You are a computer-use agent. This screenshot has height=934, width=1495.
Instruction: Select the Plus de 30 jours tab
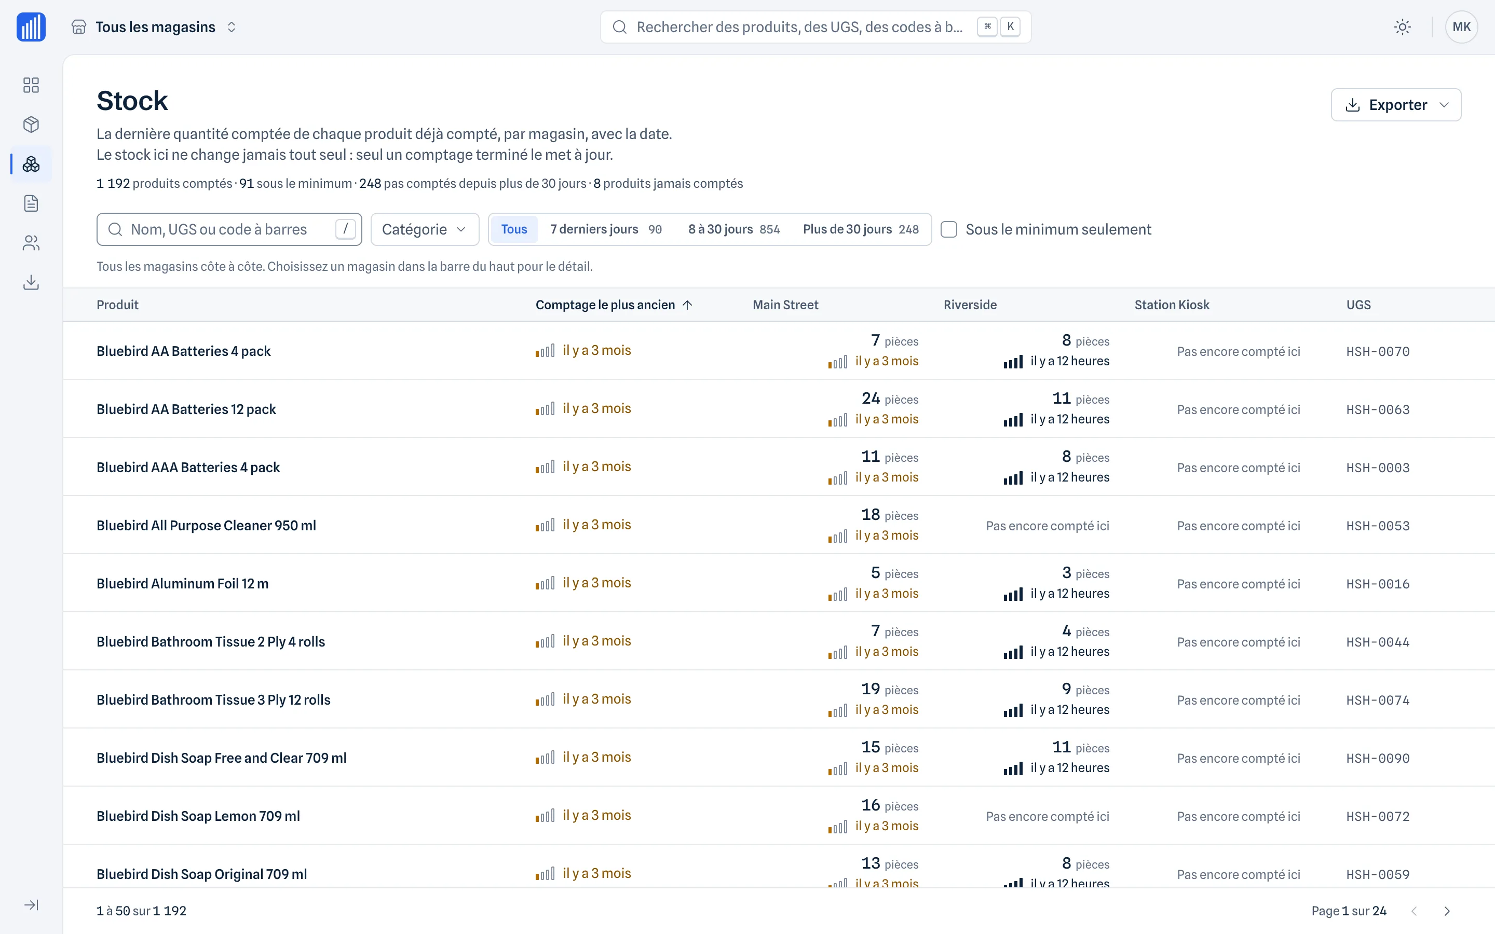click(861, 229)
